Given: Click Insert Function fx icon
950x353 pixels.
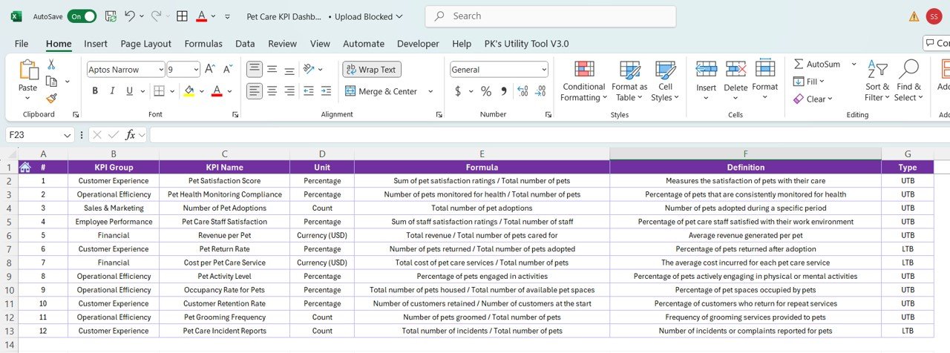Looking at the screenshot, I should (x=131, y=135).
